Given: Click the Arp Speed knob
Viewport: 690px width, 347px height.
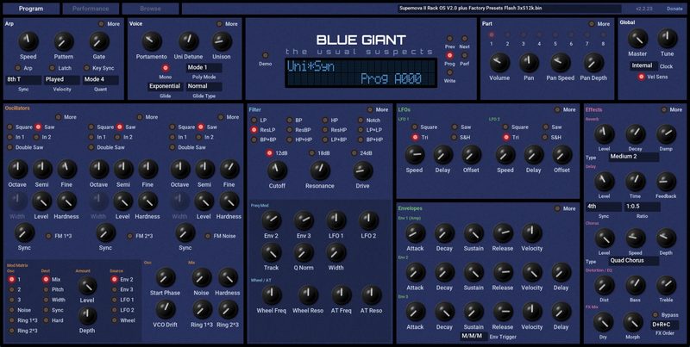Looking at the screenshot, I should click(28, 41).
